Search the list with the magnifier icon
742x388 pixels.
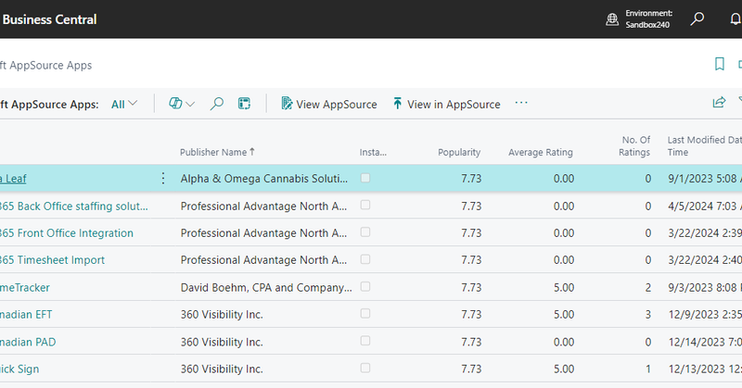tap(217, 104)
